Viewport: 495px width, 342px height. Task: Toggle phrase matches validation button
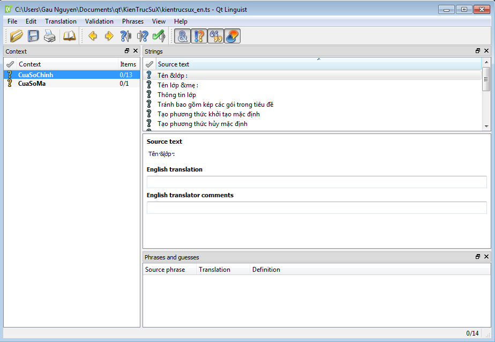tap(215, 36)
